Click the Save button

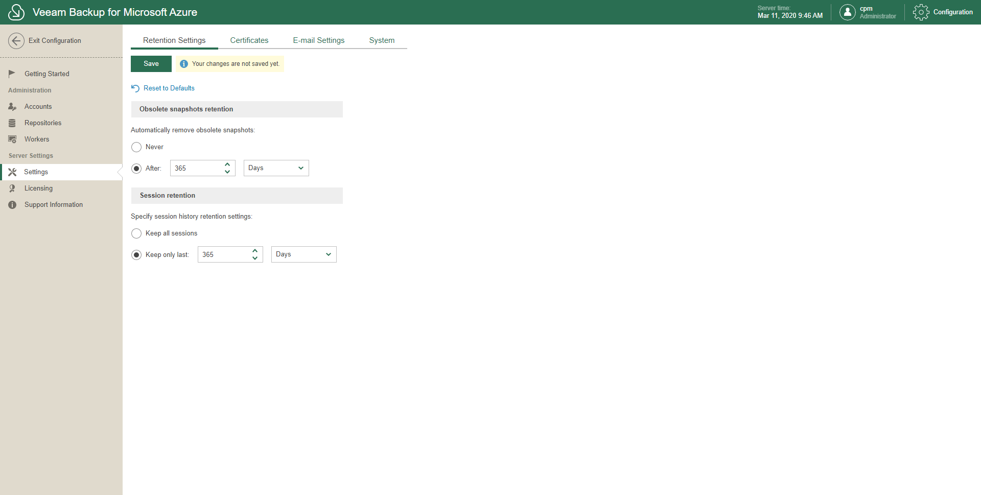(151, 64)
